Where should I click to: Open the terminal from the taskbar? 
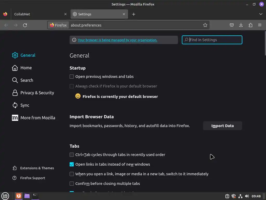click(35, 196)
